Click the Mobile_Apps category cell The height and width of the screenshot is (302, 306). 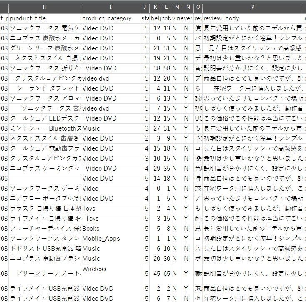[110, 239]
